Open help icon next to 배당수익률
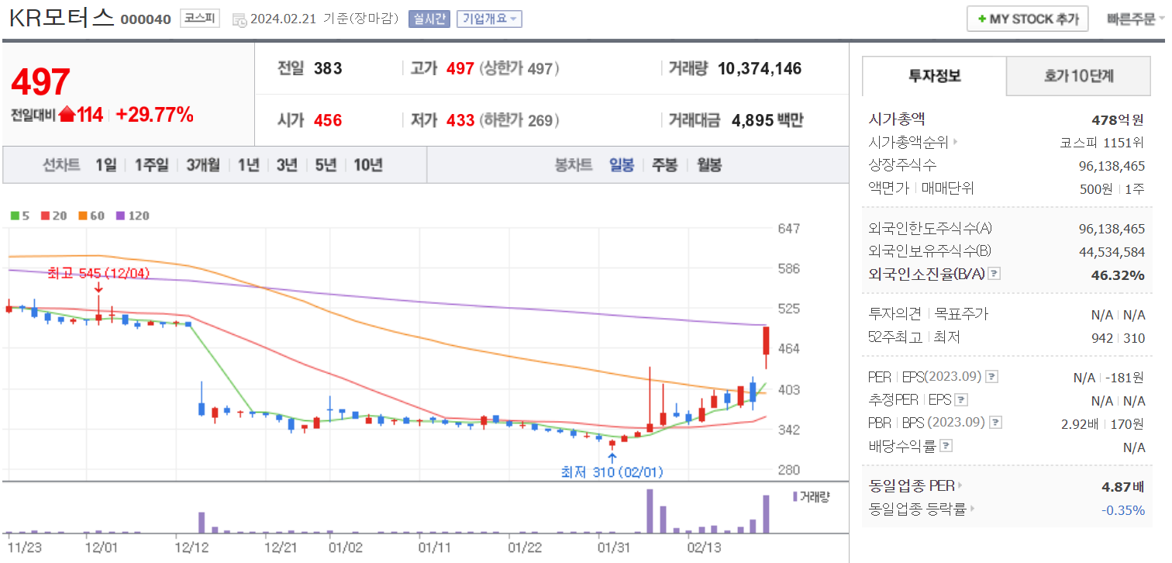 point(946,446)
